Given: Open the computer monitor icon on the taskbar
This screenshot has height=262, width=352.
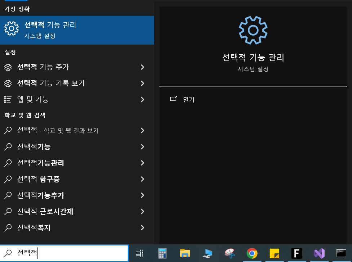Looking at the screenshot, I should pyautogui.click(x=207, y=253).
